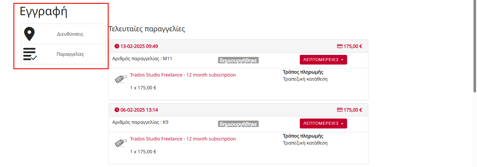
Task: Click the δημιουργήθηκε status badge on order M11
Action: coord(238,60)
